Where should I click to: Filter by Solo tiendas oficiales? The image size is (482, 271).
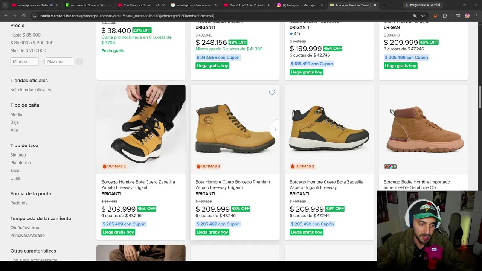pyautogui.click(x=31, y=90)
